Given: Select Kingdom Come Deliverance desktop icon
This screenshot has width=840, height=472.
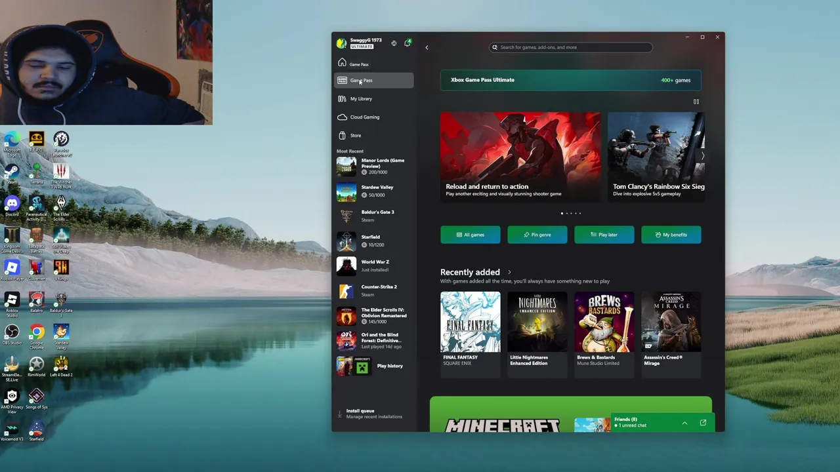Looking at the screenshot, I should pos(12,240).
